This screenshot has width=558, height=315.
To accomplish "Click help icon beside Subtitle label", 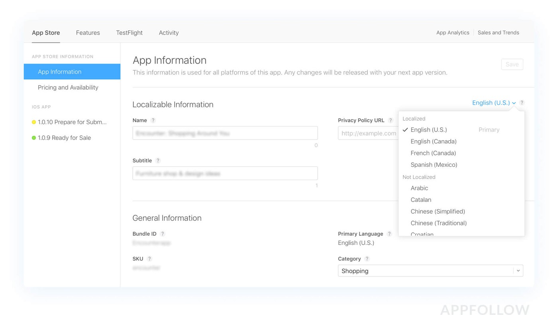I will (x=158, y=160).
